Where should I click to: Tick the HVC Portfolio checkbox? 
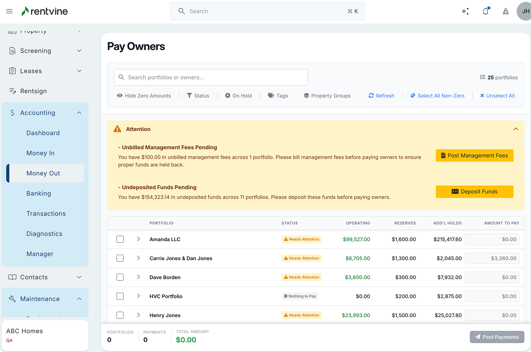(x=120, y=296)
